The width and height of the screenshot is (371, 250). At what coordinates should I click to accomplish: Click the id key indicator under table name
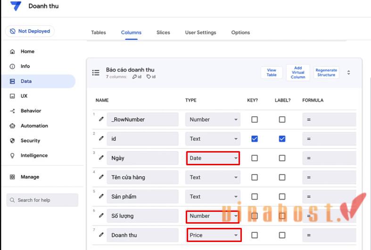[137, 77]
